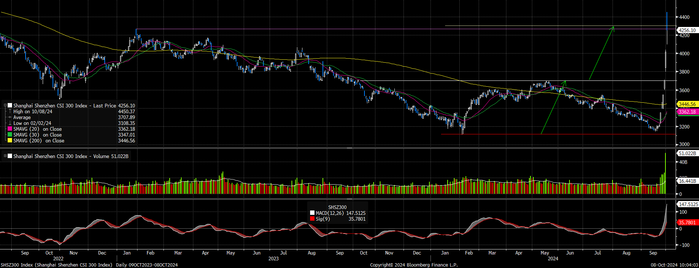
Task: Click the 'SHSZ300 Index' footer ticker text
Action: pos(17,265)
